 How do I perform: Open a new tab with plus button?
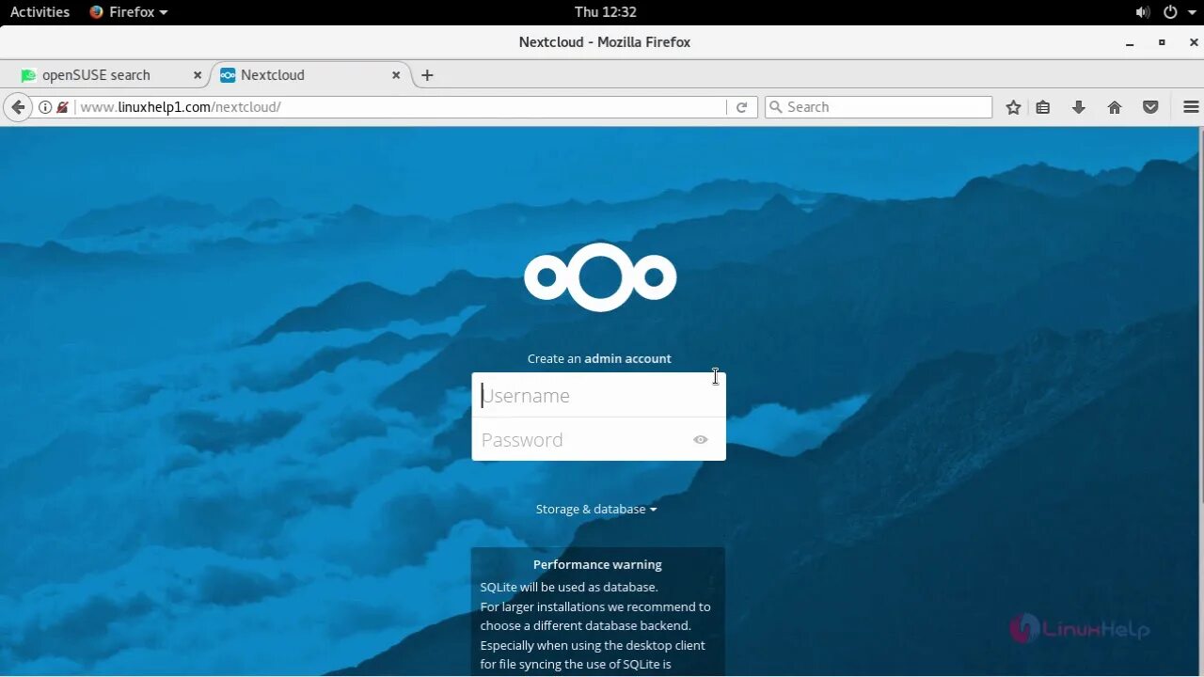click(427, 75)
